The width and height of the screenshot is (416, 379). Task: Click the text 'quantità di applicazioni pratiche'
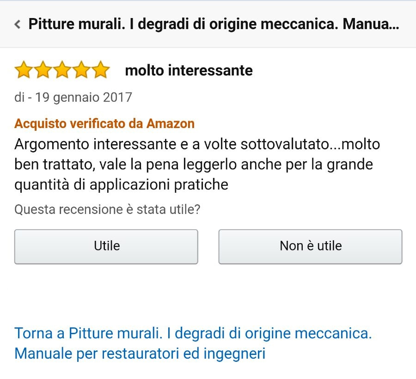(121, 185)
